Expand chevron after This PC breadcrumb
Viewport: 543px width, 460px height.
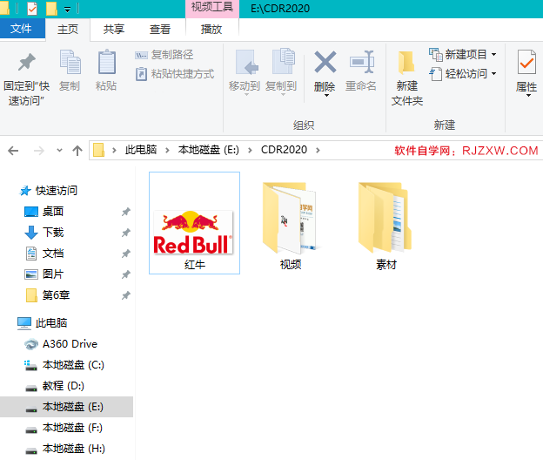pos(167,150)
